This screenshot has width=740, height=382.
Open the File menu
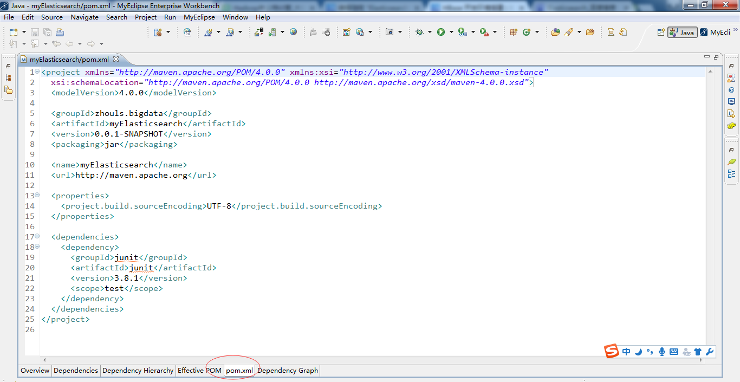pyautogui.click(x=9, y=17)
